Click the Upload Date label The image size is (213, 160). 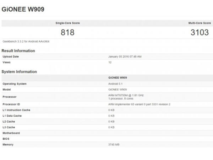(11, 57)
